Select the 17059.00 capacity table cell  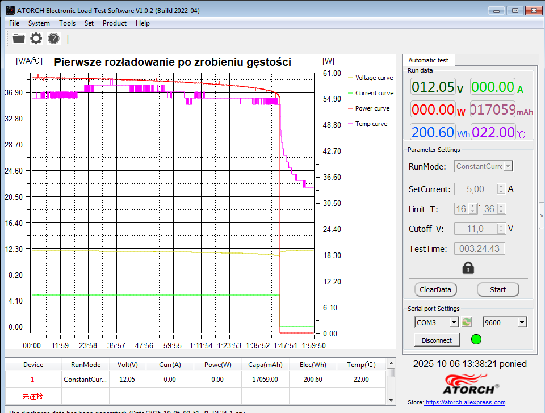[265, 380]
